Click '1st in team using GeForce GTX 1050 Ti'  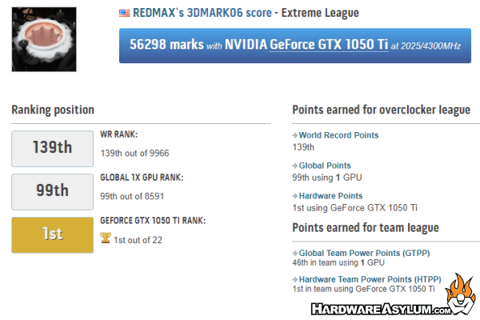pyautogui.click(x=363, y=289)
